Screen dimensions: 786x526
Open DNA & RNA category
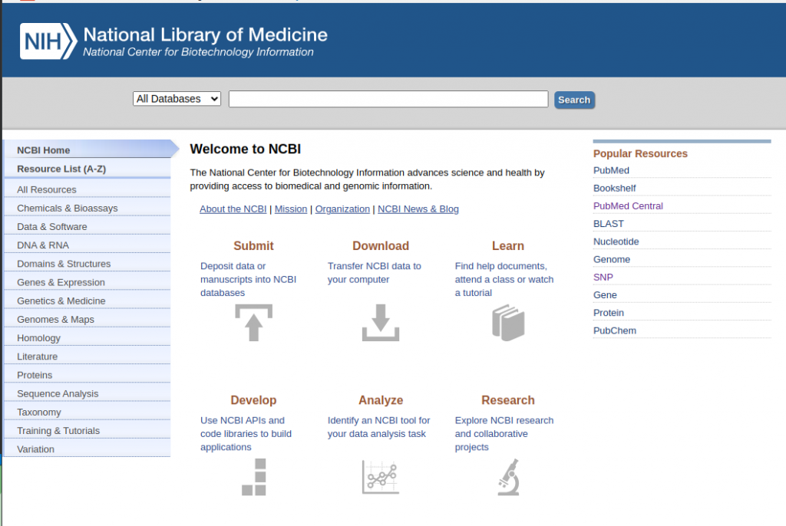coord(88,245)
